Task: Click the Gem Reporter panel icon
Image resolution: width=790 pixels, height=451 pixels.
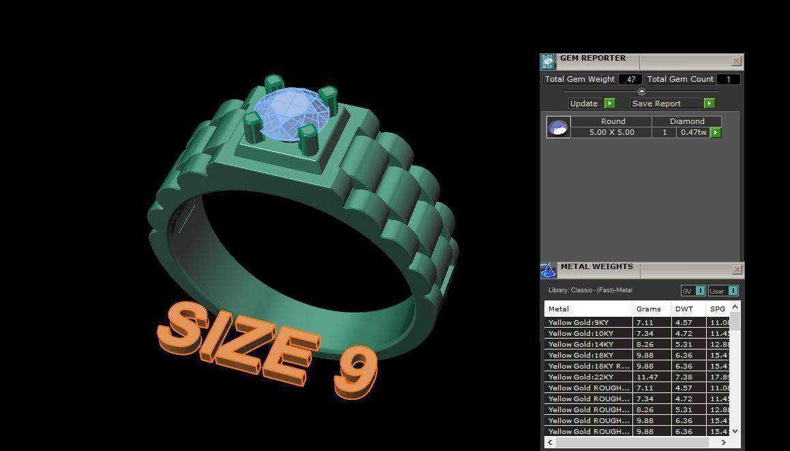Action: click(x=548, y=62)
